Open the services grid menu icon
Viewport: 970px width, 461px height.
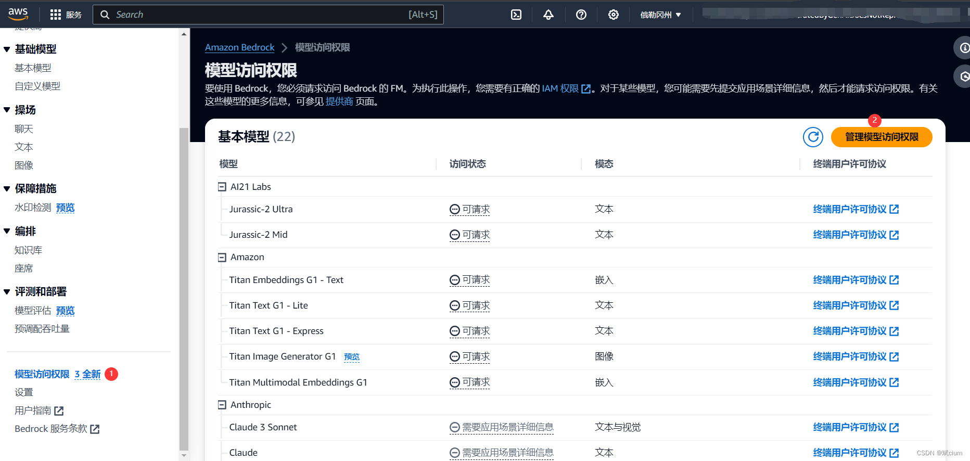click(55, 15)
